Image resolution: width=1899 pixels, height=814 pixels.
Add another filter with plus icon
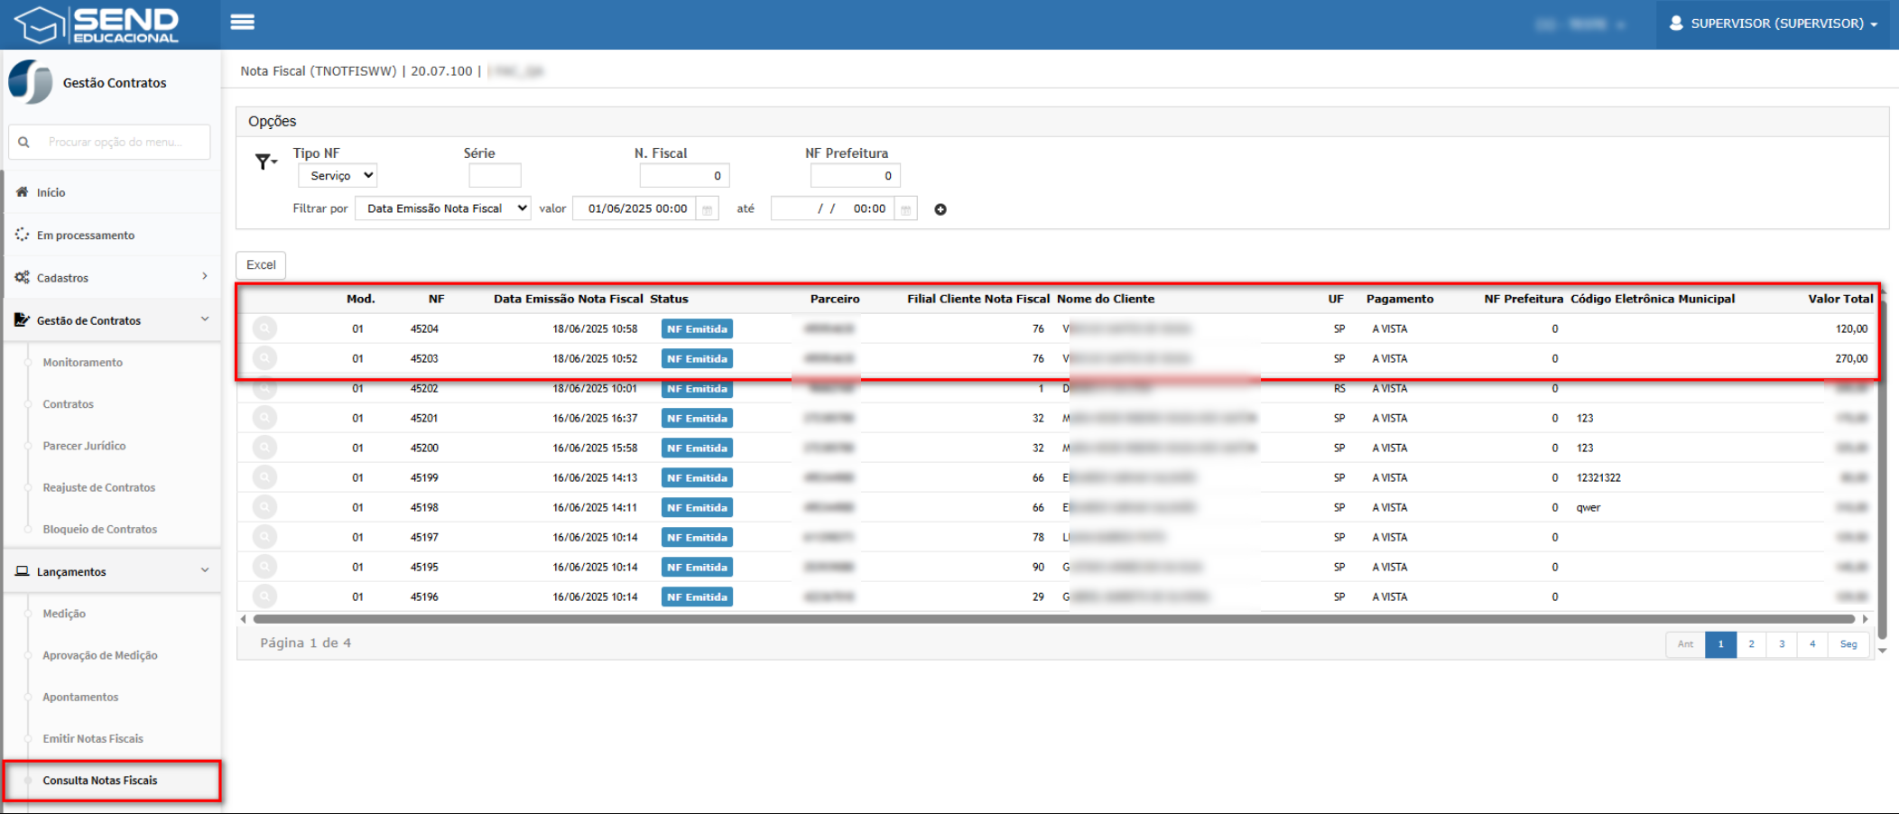click(940, 209)
